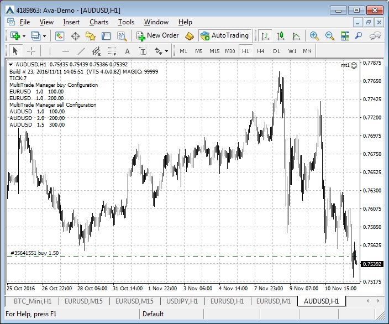389x324 pixels.
Task: Open the Insert menu
Action: click(x=71, y=22)
